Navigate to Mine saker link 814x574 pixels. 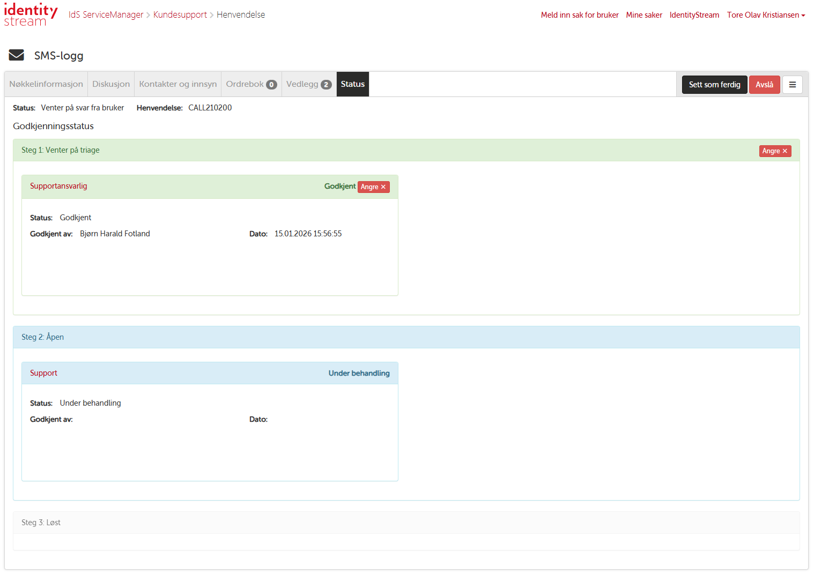click(643, 15)
